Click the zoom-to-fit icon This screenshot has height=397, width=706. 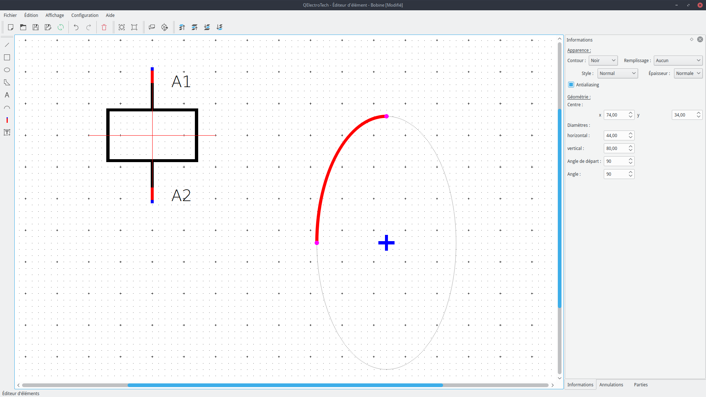click(x=122, y=27)
